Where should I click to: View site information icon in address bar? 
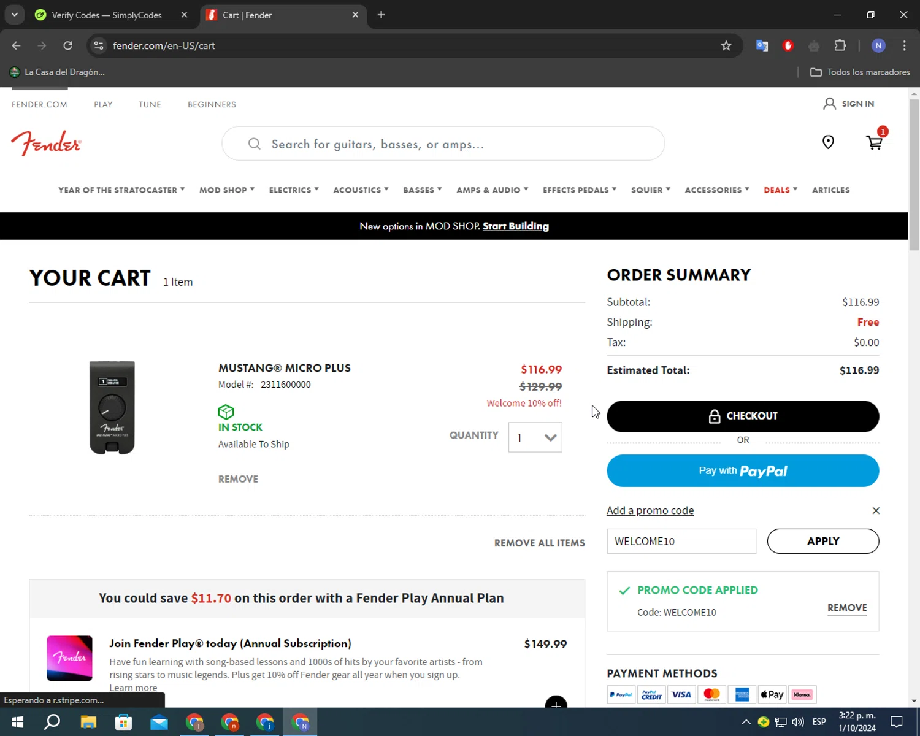point(99,45)
